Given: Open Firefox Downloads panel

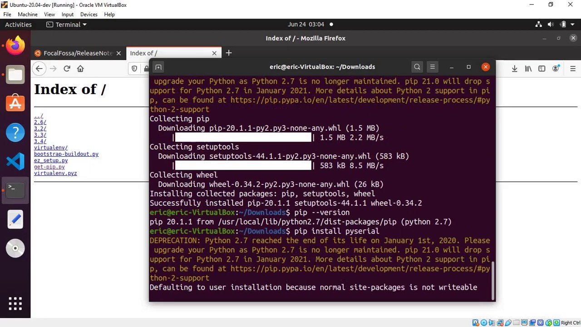Looking at the screenshot, I should point(514,69).
